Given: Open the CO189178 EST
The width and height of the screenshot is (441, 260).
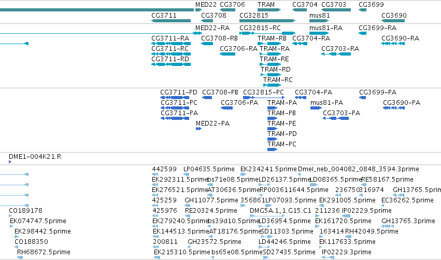Looking at the screenshot, I should (10, 216).
